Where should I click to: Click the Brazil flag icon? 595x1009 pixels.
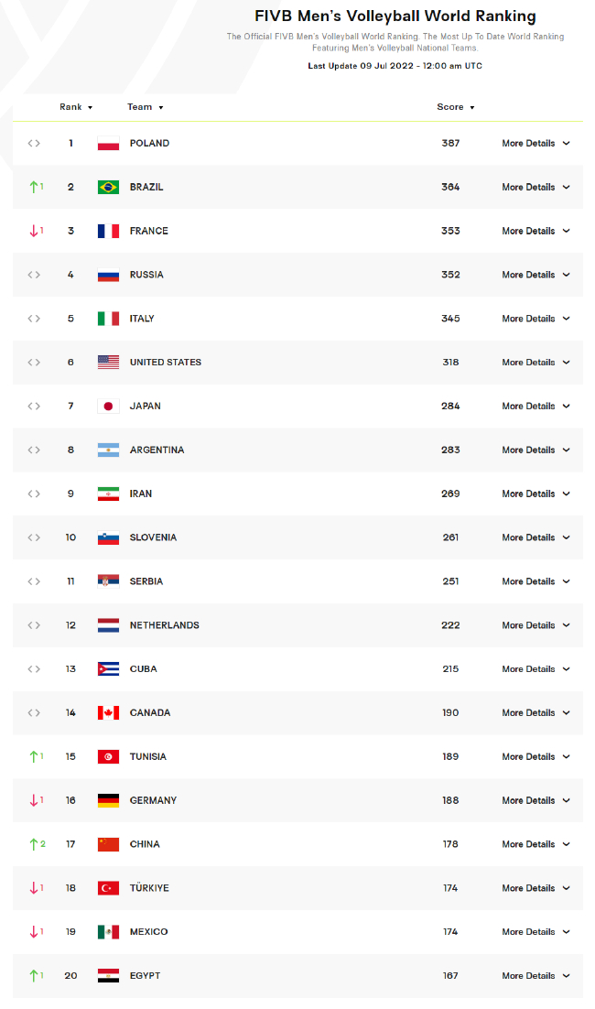tap(108, 188)
